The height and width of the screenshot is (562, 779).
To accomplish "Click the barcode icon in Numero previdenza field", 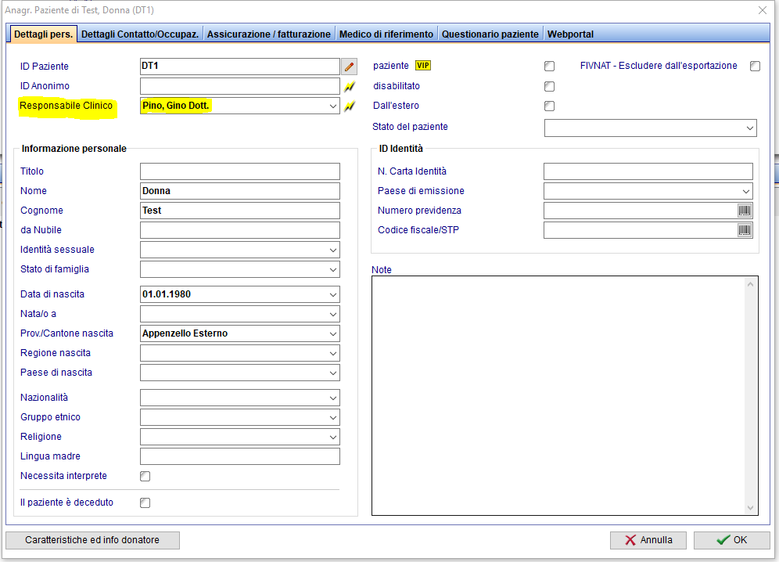I will pos(745,211).
